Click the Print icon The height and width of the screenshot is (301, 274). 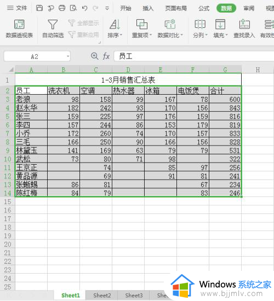pos(62,8)
